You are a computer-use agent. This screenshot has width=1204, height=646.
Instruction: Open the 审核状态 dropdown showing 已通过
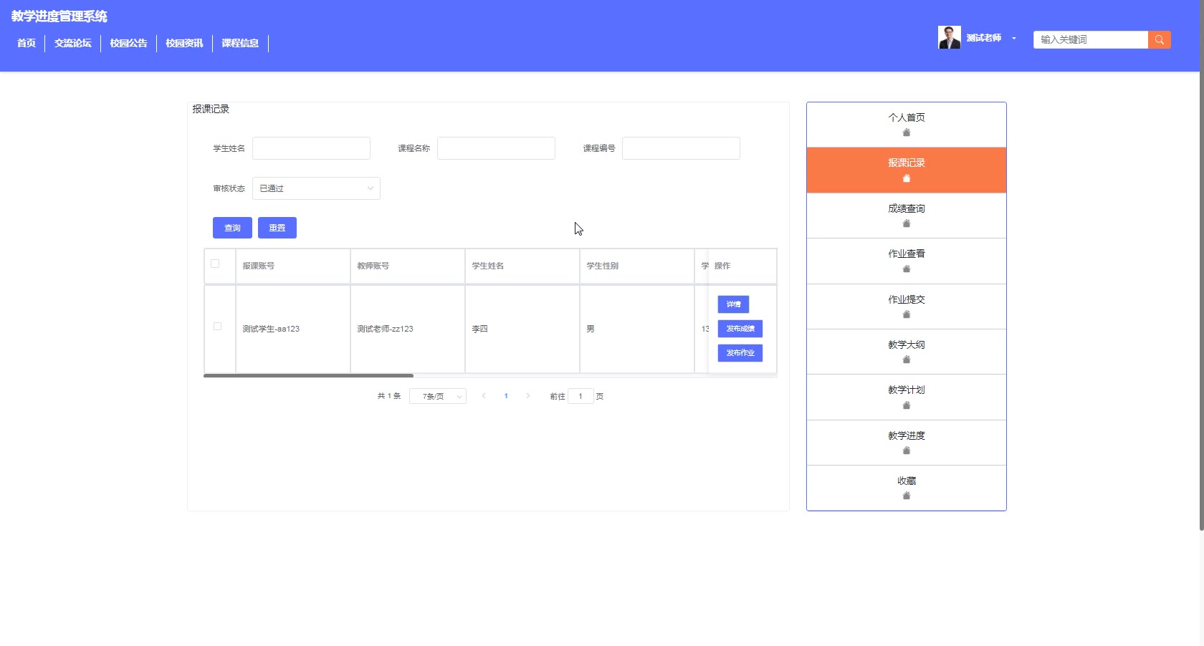pos(316,188)
